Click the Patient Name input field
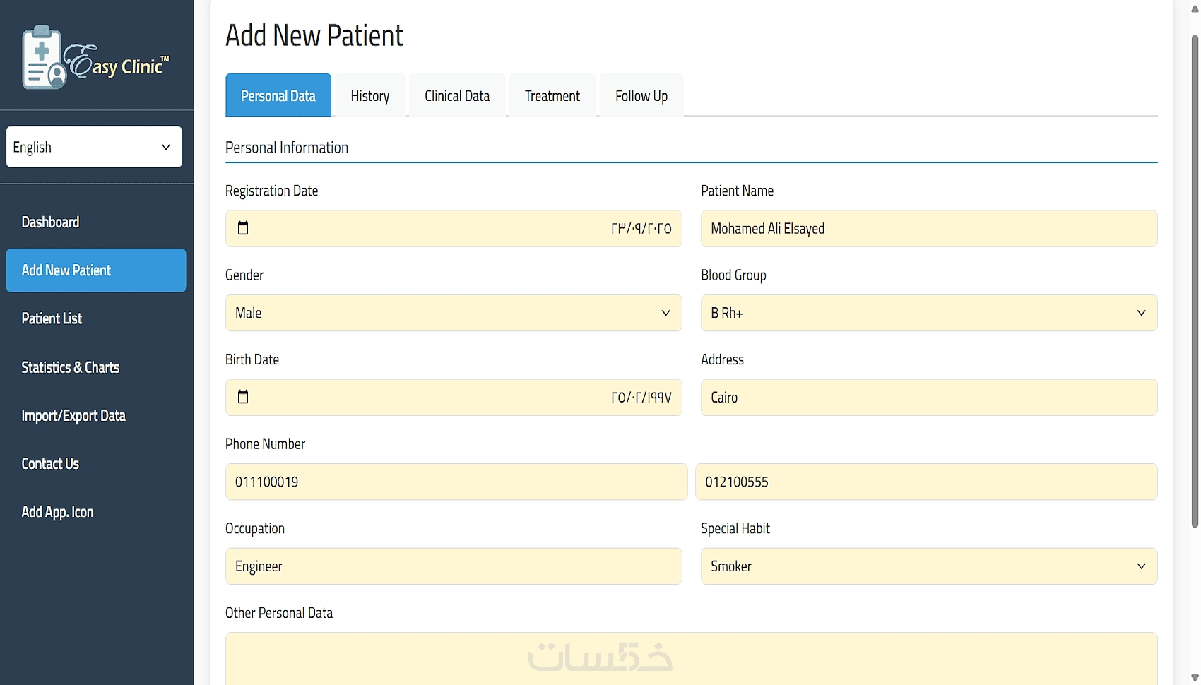1201x685 pixels. (x=928, y=229)
